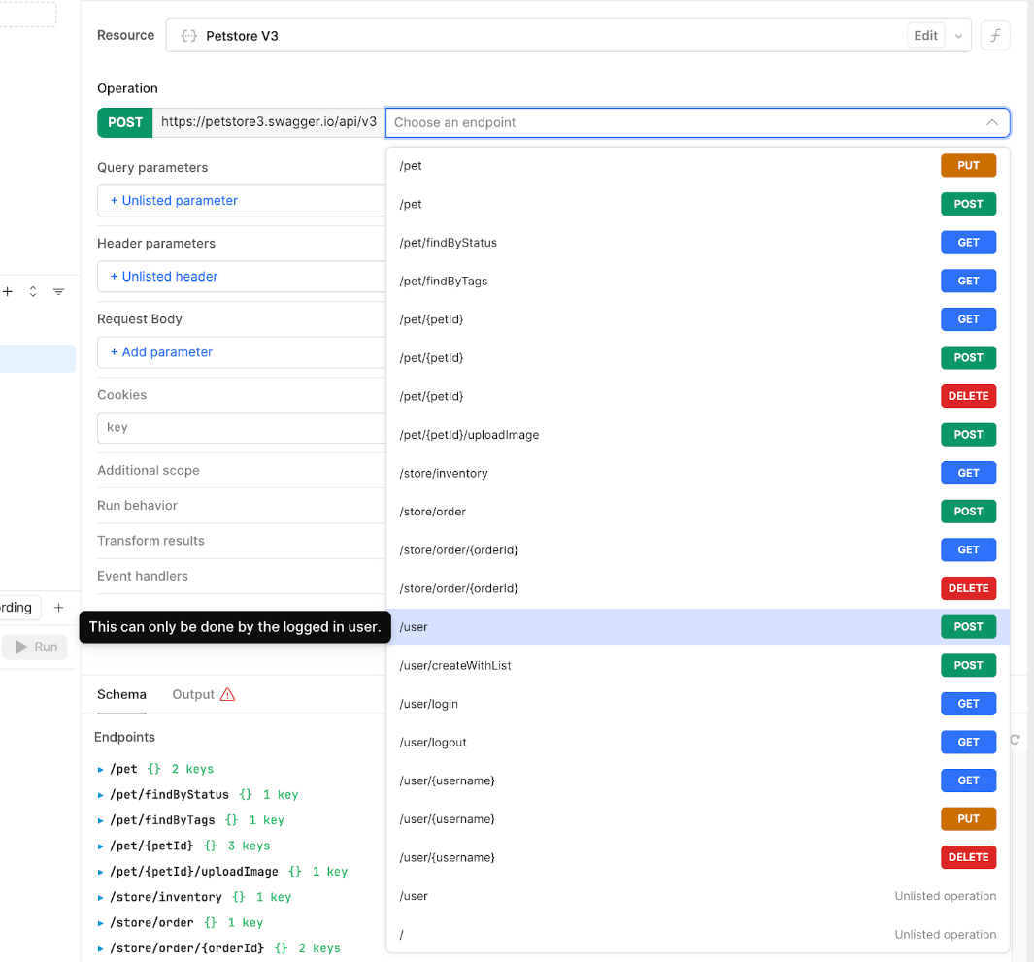The height and width of the screenshot is (962, 1034).
Task: Collapse the Choose an endpoint dropdown
Action: tap(991, 122)
